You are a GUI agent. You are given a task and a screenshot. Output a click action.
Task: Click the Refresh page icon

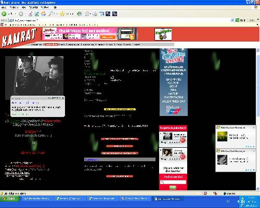pyautogui.click(x=37, y=14)
